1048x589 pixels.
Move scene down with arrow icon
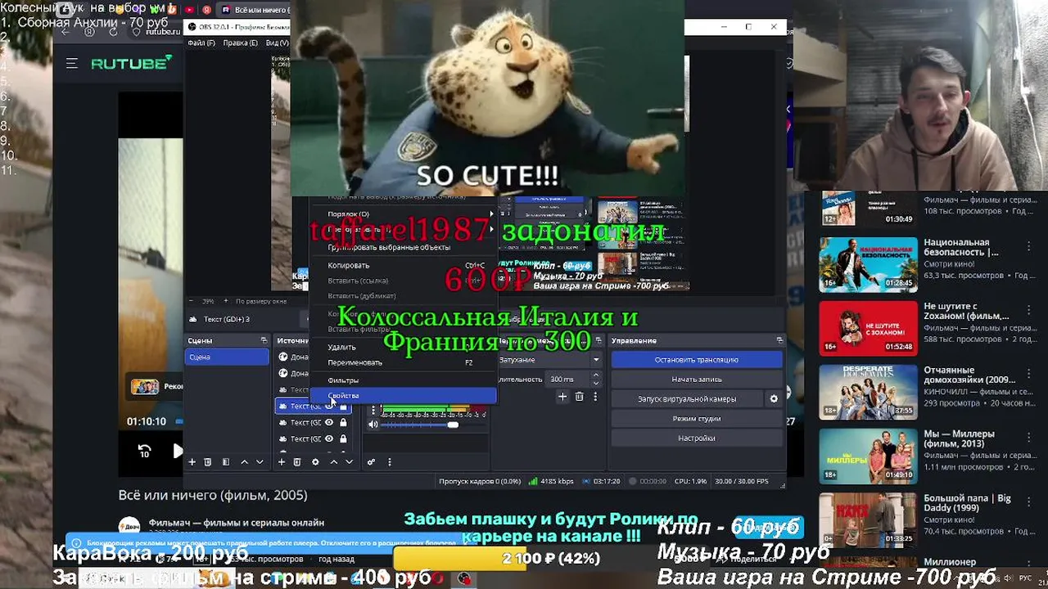[x=260, y=462]
